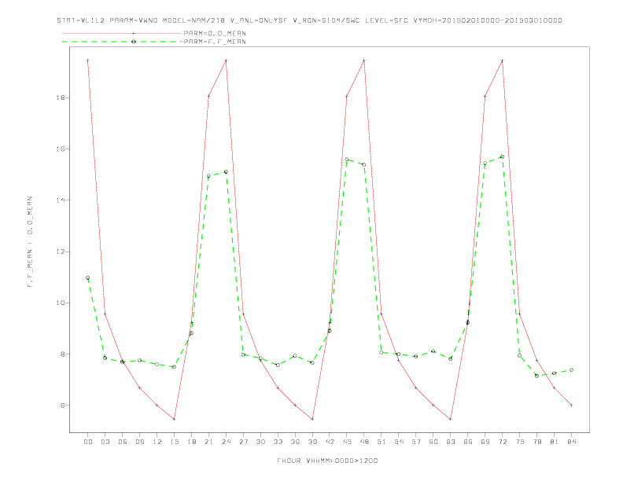Click x-axis tick label 69
Screen dimensions: 623x481
point(485,442)
